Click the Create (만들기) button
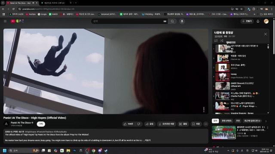This screenshot has width=275, height=154. pos(247,21)
